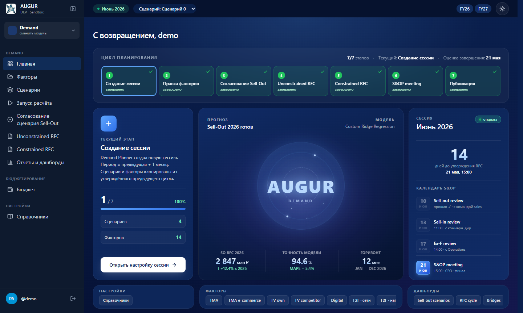The width and height of the screenshot is (523, 313).
Task: Open Главная in sidebar
Action: pyautogui.click(x=42, y=64)
